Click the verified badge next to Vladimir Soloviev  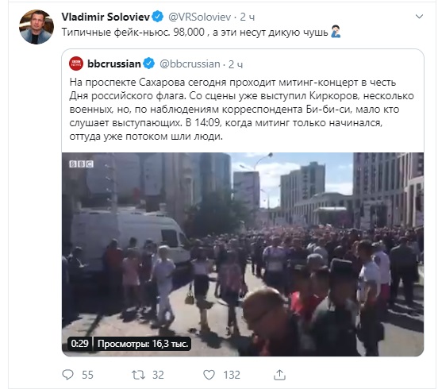(158, 17)
